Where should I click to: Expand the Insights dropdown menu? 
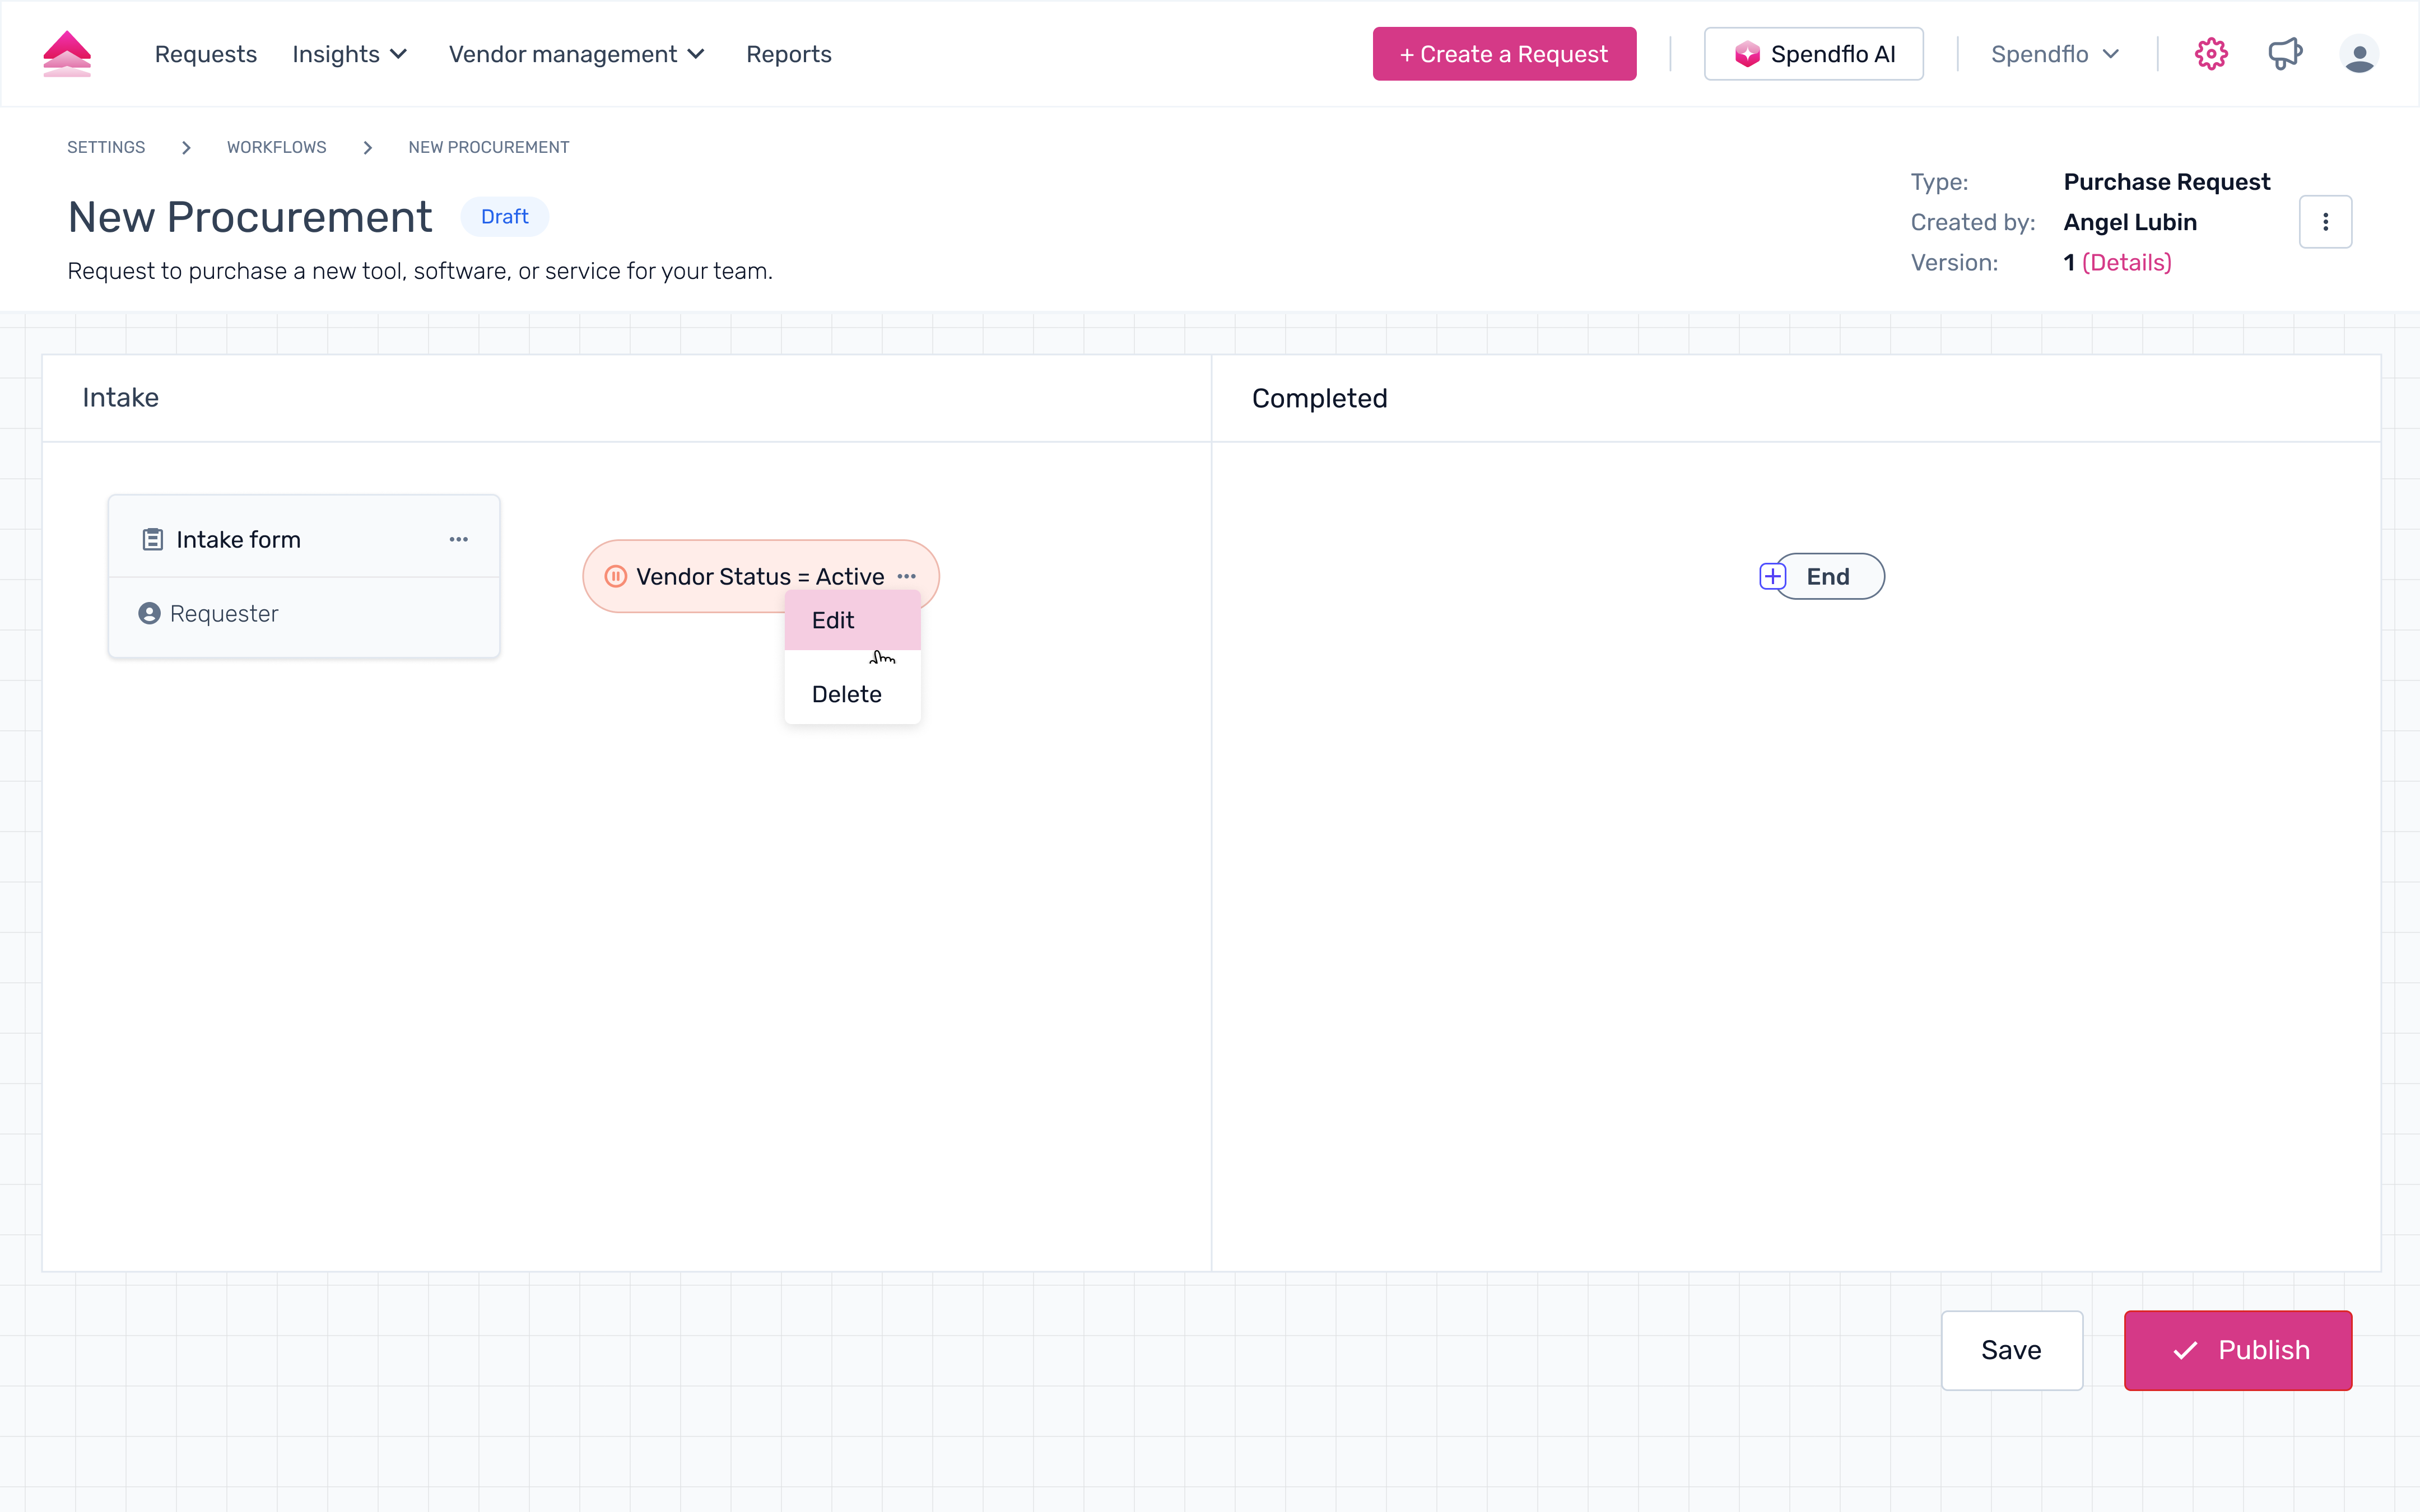[x=349, y=54]
